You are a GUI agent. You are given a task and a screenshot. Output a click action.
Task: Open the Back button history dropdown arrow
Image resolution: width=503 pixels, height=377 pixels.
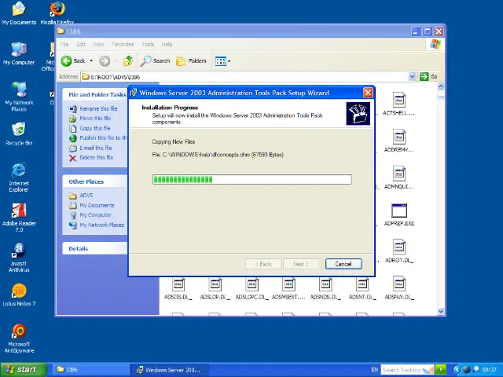[x=91, y=60]
